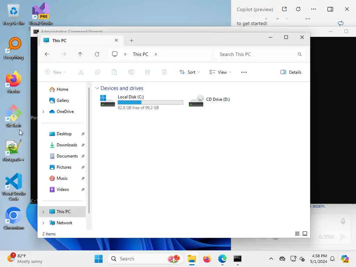356x267 pixels.
Task: Click the search magnifier icon
Action: (300, 54)
